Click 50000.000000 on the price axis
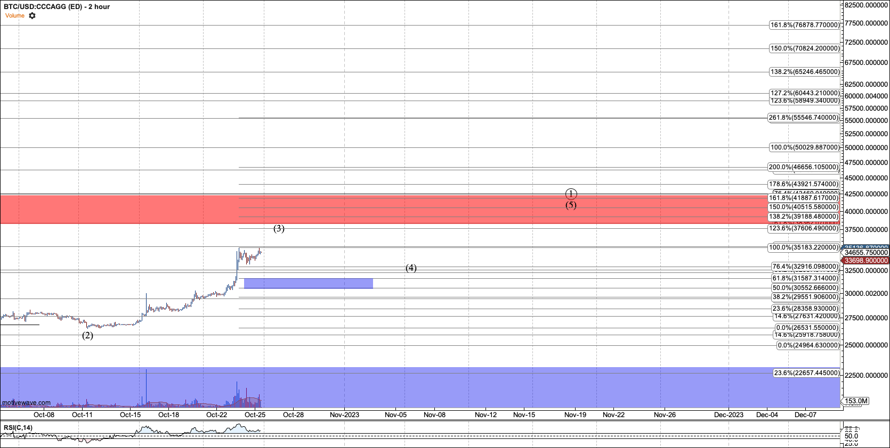This screenshot has width=890, height=448. (867, 148)
